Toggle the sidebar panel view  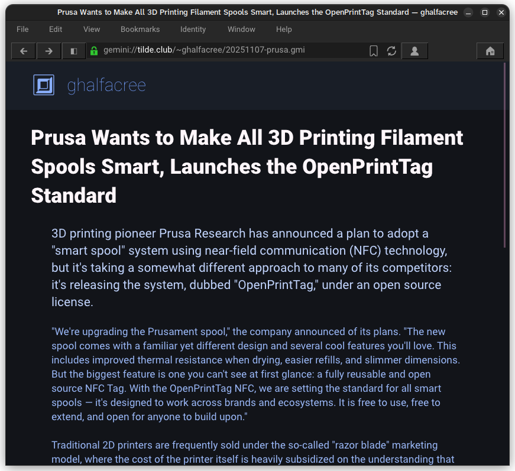[x=73, y=51]
